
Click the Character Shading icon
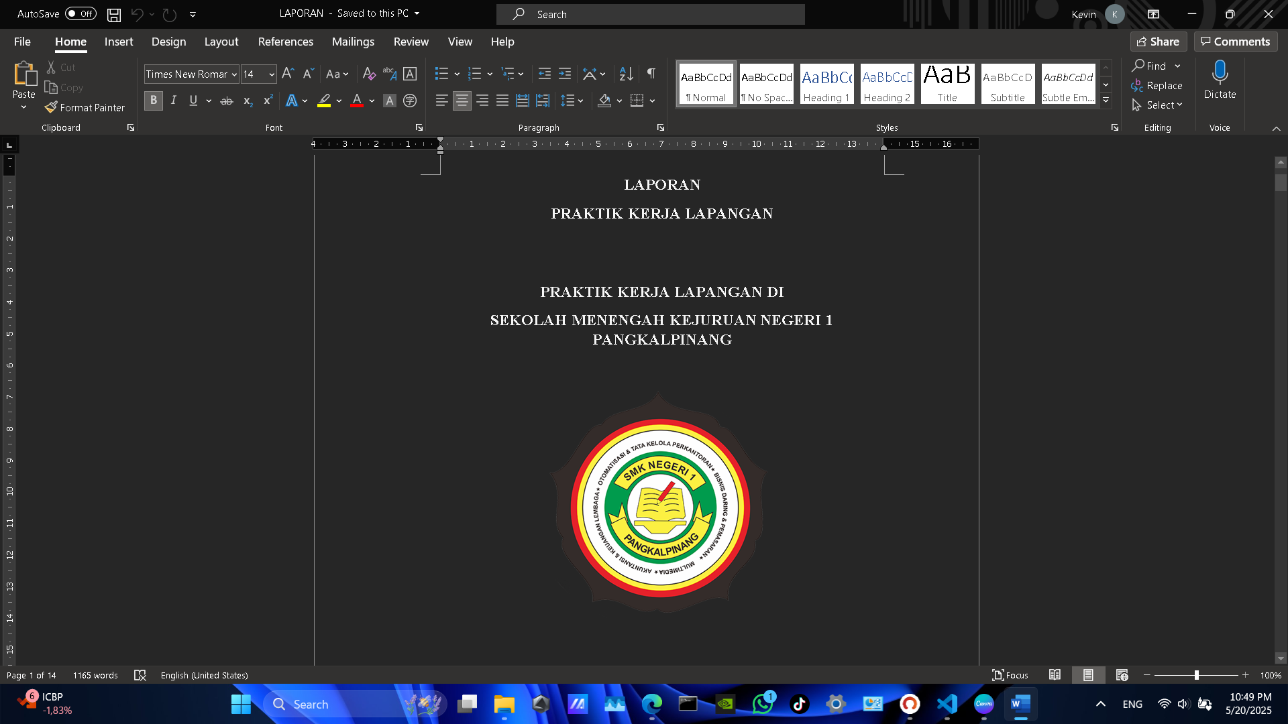(x=389, y=101)
